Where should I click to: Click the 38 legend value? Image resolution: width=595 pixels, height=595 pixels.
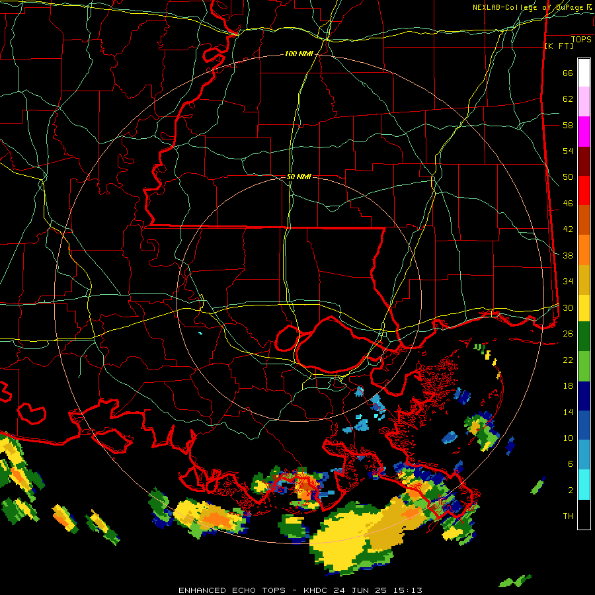coord(568,255)
